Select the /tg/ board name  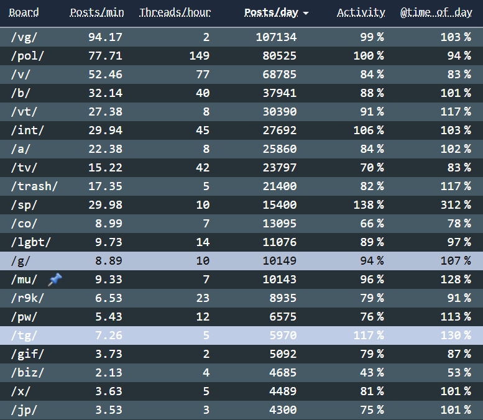tap(24, 336)
